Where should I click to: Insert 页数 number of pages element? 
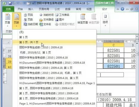coord(28,20)
